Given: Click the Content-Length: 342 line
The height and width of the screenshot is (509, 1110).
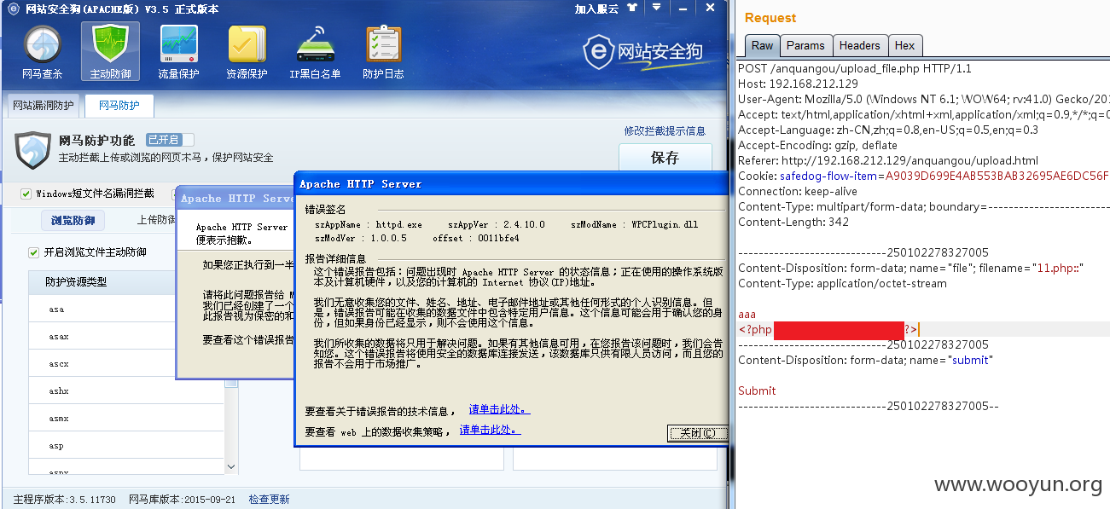Looking at the screenshot, I should (x=793, y=222).
